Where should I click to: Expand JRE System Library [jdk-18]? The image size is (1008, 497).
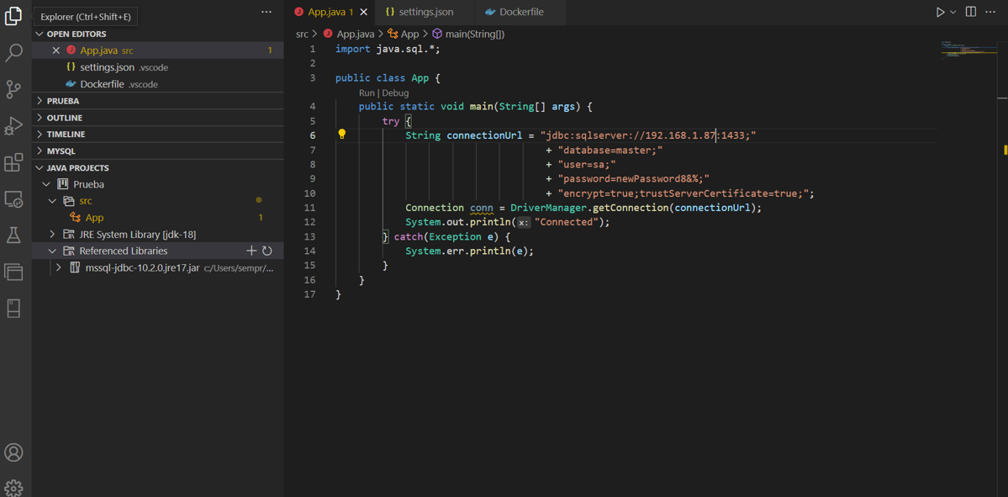tap(52, 234)
